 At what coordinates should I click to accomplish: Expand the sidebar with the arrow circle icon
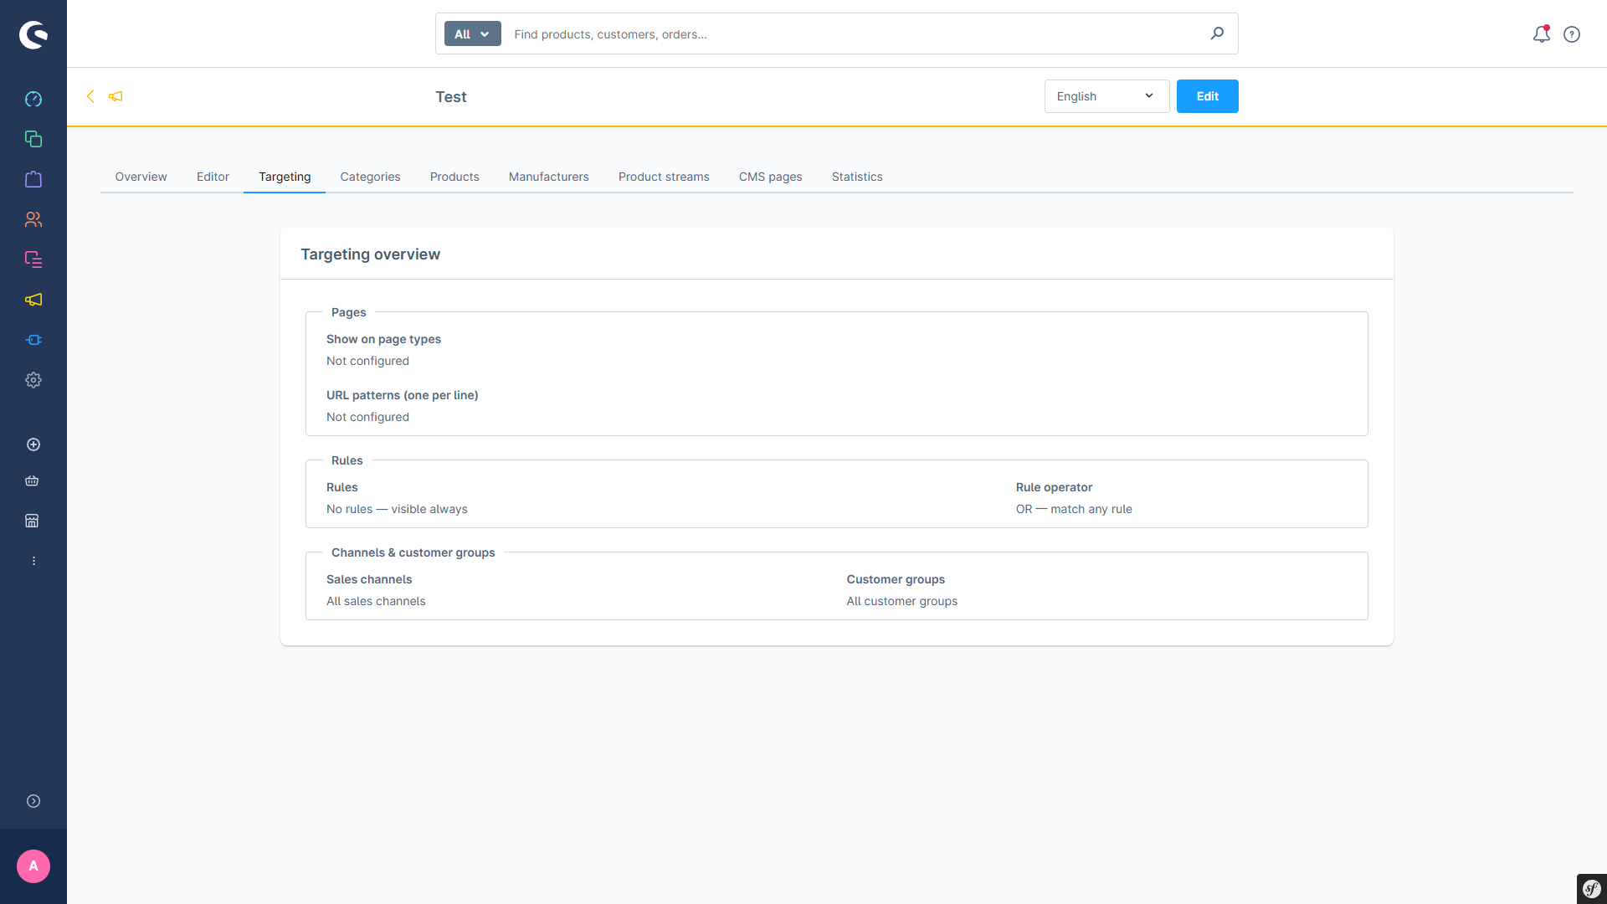click(x=33, y=801)
